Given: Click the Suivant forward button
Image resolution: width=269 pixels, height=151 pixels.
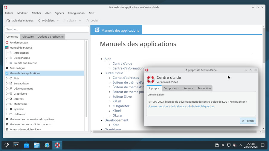Looking at the screenshot, I should click(70, 21).
